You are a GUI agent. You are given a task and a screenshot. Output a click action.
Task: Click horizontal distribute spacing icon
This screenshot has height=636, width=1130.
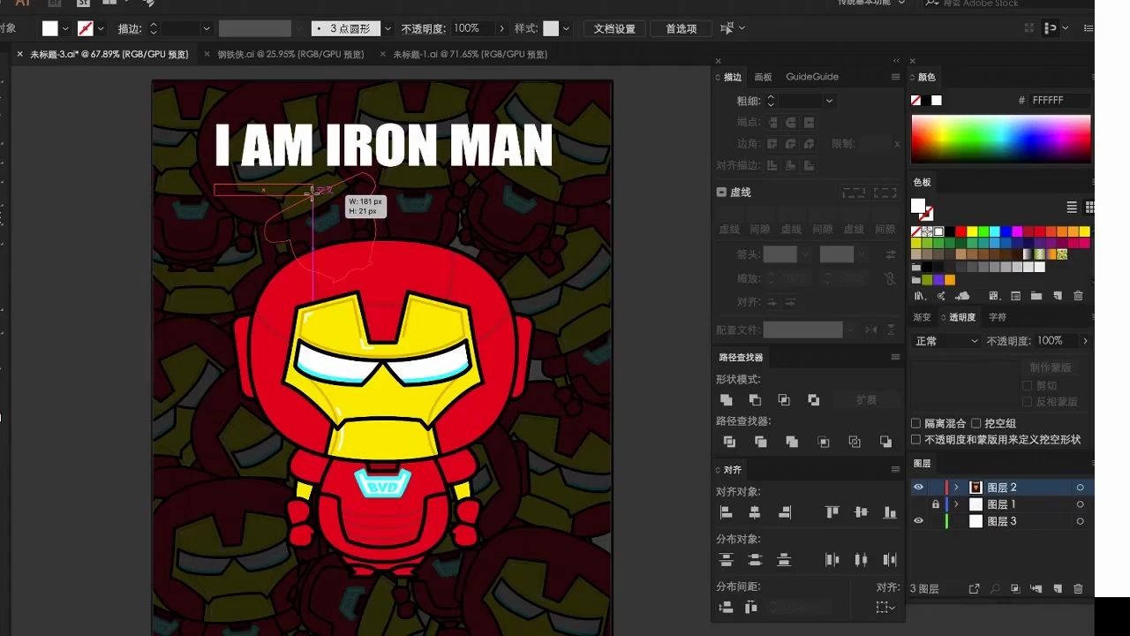coord(751,607)
